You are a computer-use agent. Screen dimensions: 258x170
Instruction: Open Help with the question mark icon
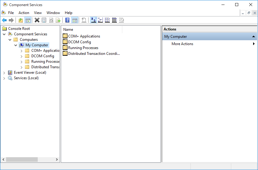68,20
